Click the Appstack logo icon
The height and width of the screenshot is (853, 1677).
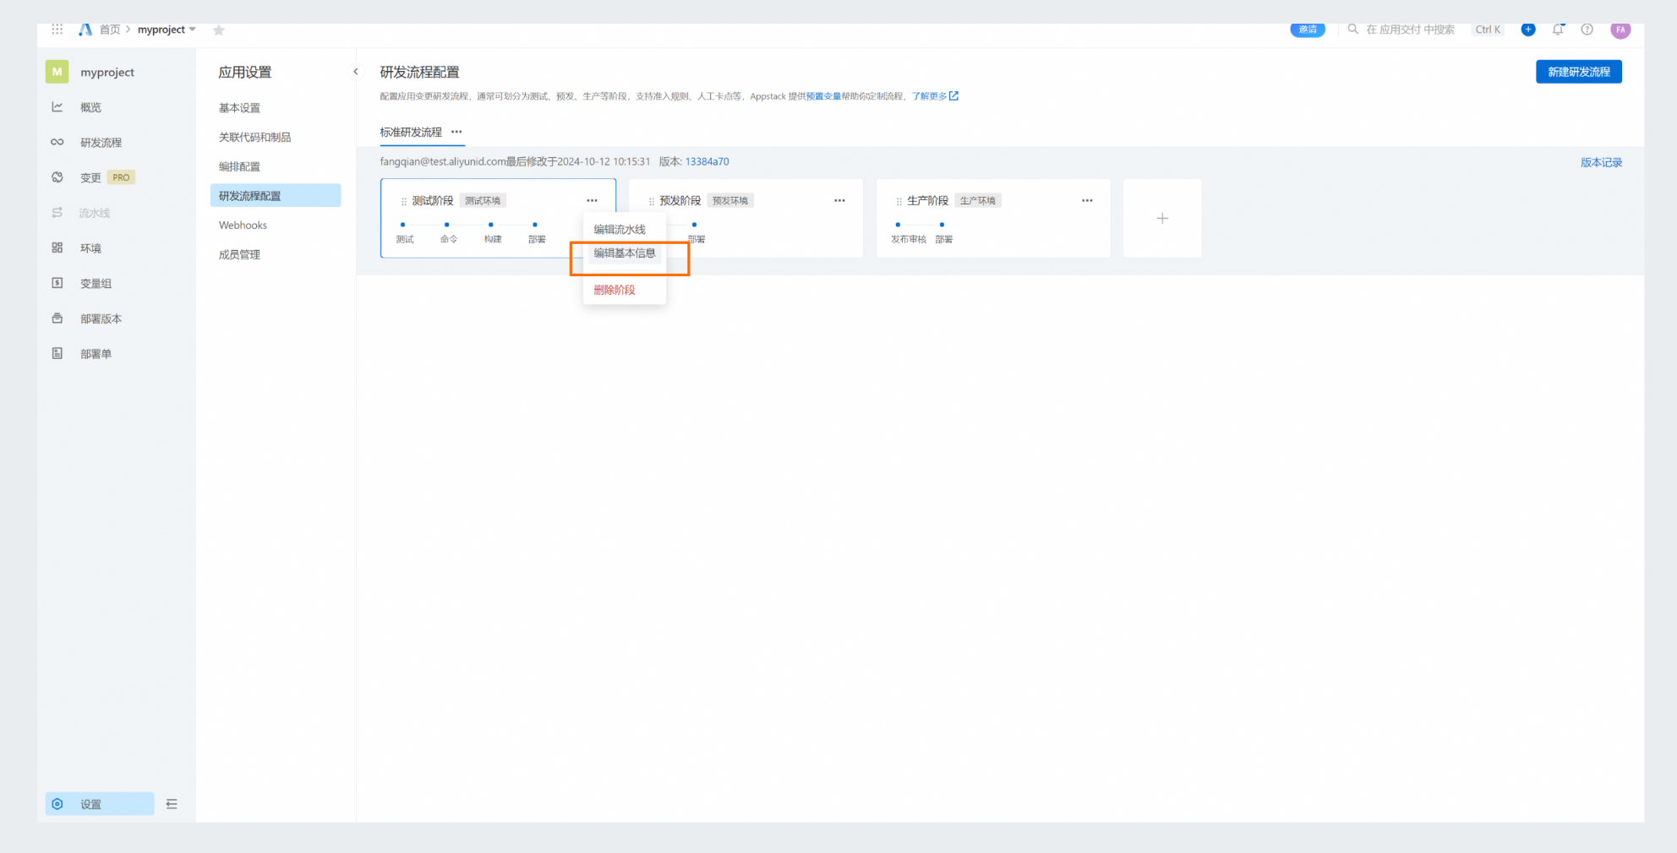tap(85, 30)
